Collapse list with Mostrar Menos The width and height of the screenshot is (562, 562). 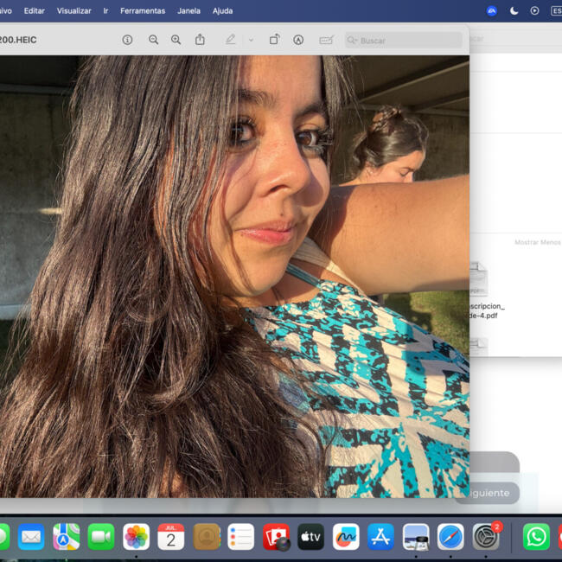[537, 242]
